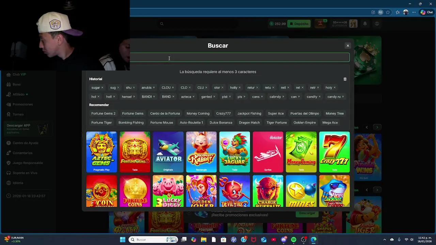Open the Idioma language option
The width and height of the screenshot is (436, 245).
[18, 183]
